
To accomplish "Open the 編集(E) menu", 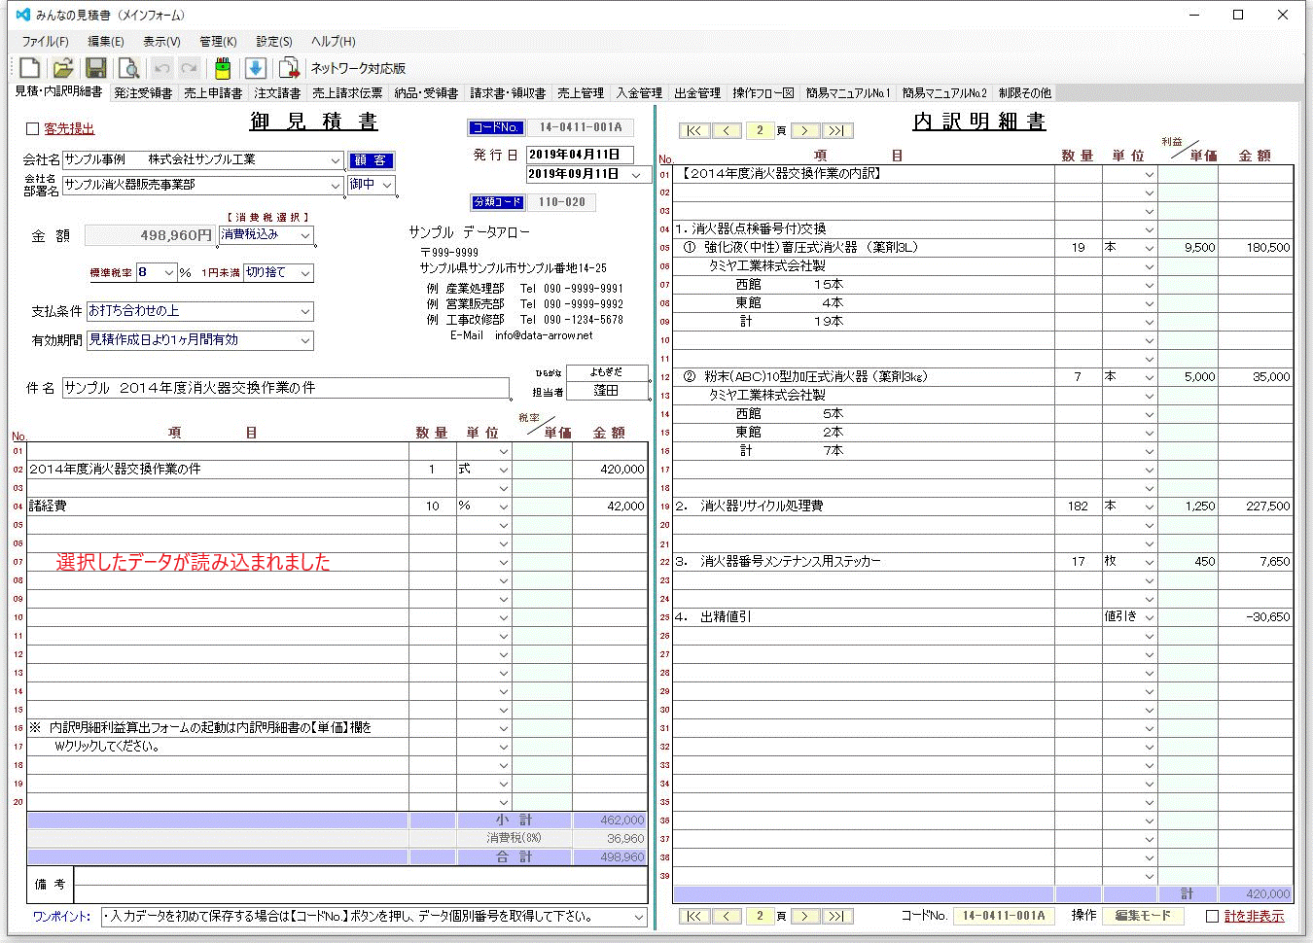I will pyautogui.click(x=105, y=42).
